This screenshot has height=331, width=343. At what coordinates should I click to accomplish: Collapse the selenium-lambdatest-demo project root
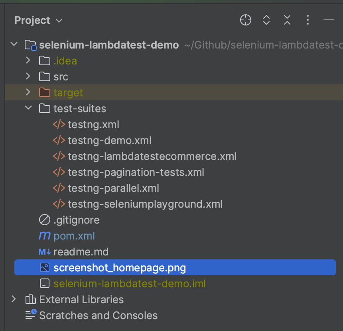[x=14, y=45]
